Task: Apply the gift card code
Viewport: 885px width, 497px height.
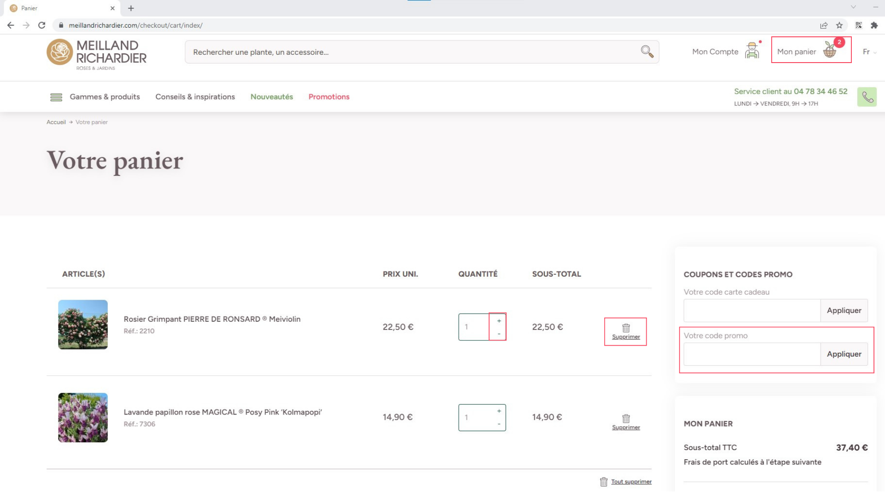Action: tap(844, 311)
